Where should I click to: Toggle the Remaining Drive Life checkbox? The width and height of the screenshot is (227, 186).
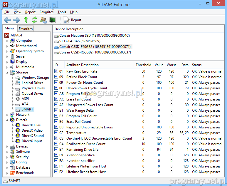click(x=56, y=150)
